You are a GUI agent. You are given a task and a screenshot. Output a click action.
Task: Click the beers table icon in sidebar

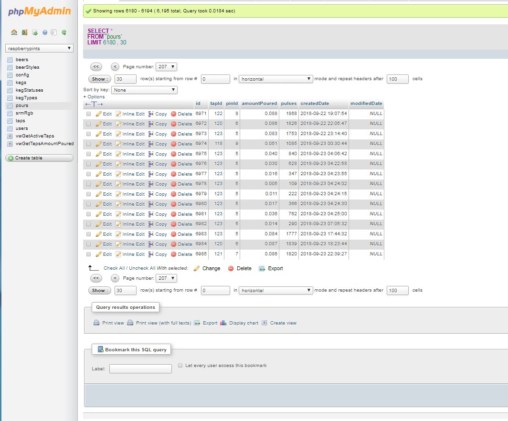(x=10, y=60)
